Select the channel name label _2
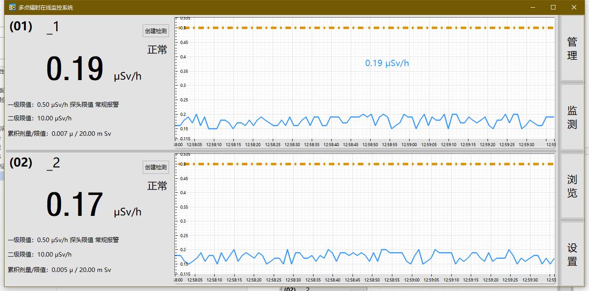This screenshot has height=291, width=589. (53, 163)
